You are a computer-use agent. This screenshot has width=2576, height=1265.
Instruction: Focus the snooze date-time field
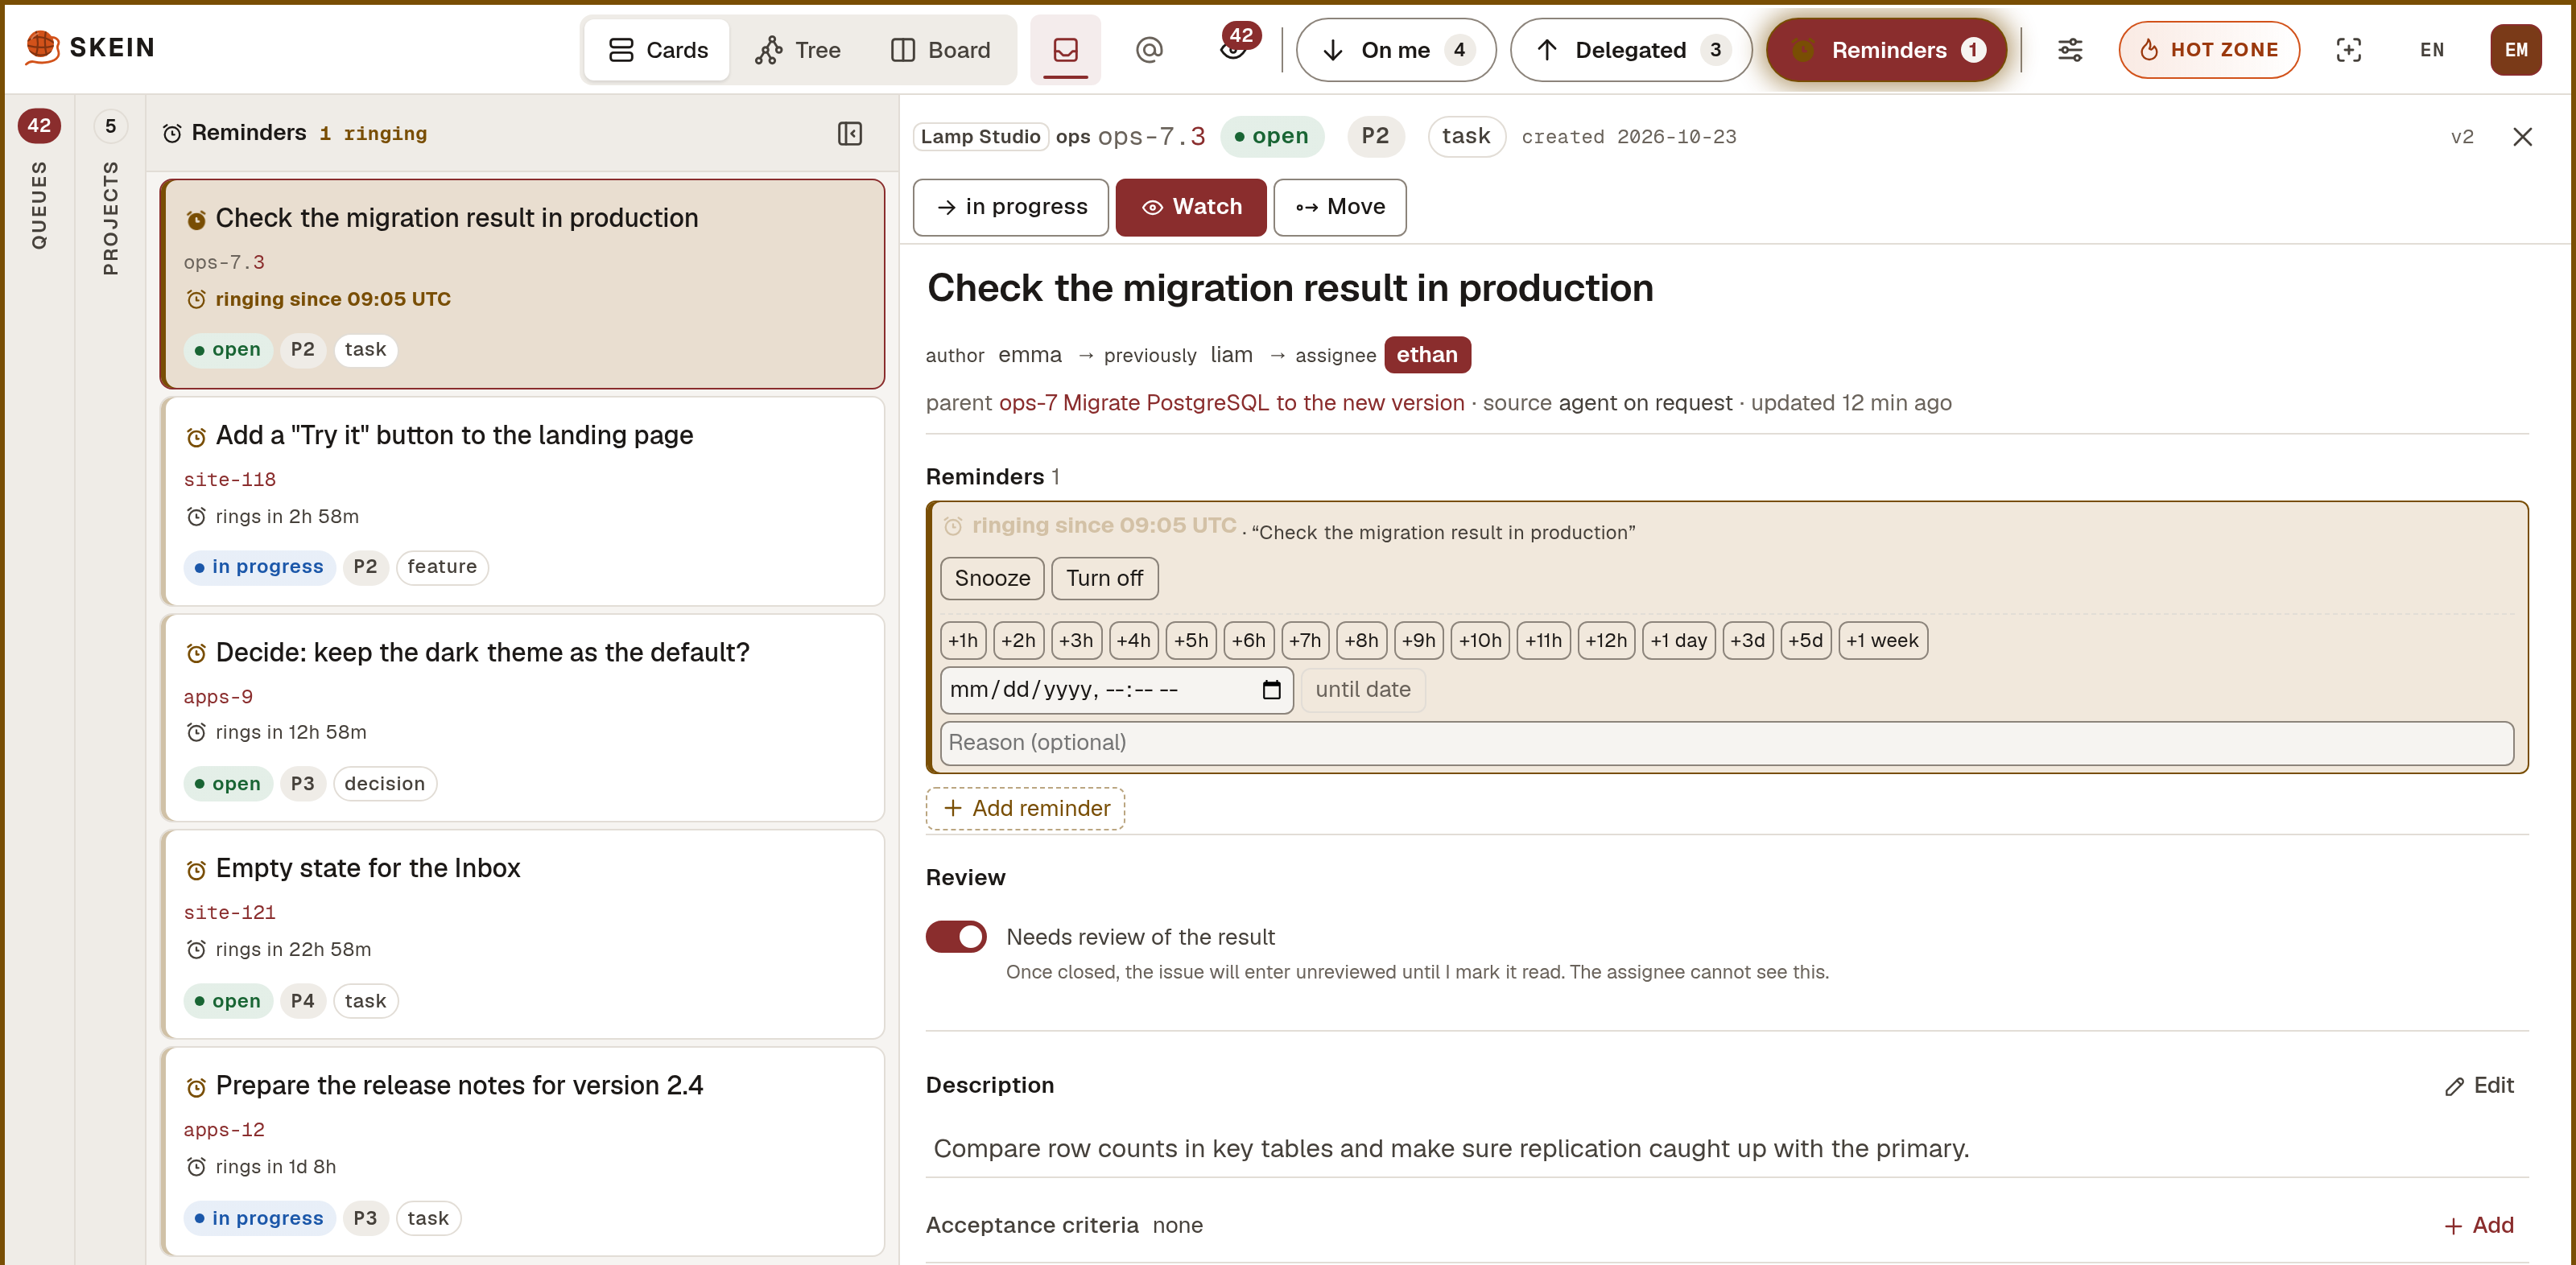pyautogui.click(x=1116, y=690)
